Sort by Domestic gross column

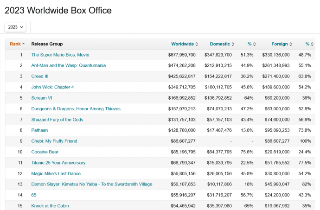(222, 44)
